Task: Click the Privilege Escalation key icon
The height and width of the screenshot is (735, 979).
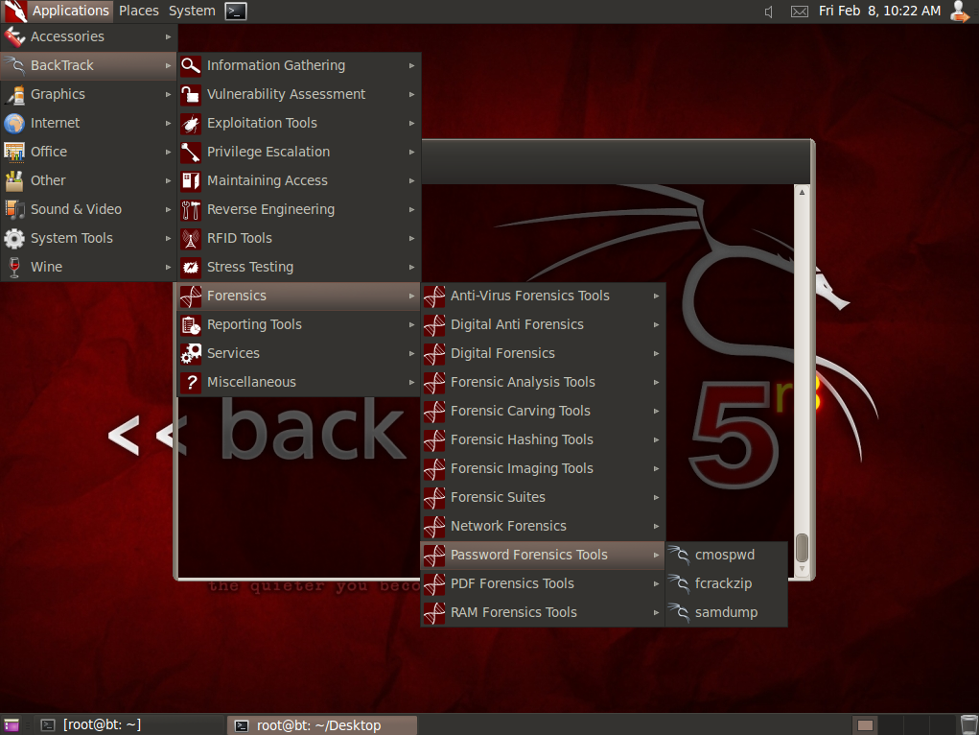Action: tap(191, 152)
